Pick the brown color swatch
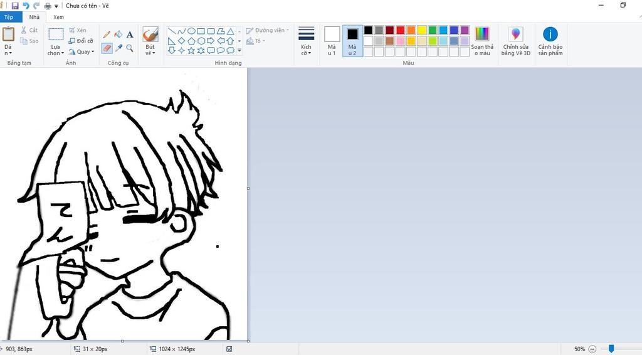Screen dimensions: 642x355 click(x=390, y=41)
